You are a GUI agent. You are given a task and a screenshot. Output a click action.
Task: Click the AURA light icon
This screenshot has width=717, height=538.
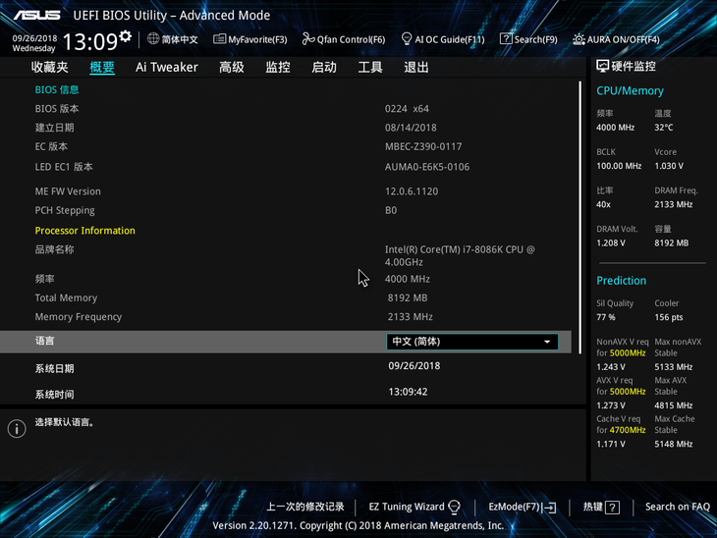(579, 40)
